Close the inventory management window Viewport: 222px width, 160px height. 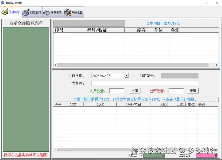pos(217,3)
